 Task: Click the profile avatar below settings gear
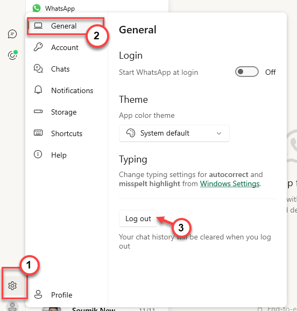pyautogui.click(x=12, y=307)
